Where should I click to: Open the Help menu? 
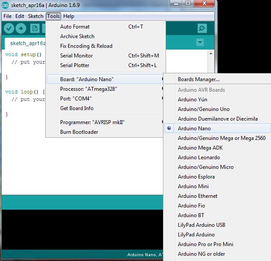coord(69,16)
